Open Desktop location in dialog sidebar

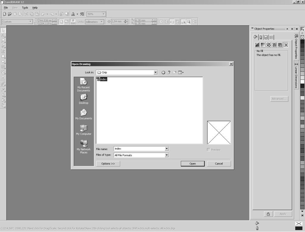(84, 99)
